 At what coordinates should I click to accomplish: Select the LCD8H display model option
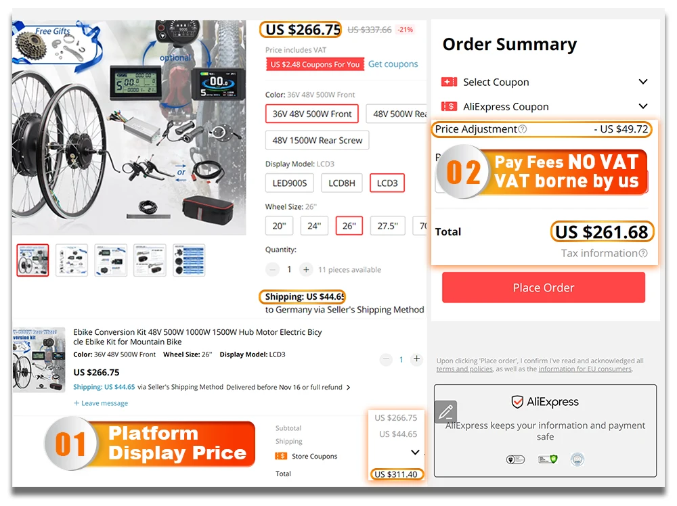coord(341,183)
